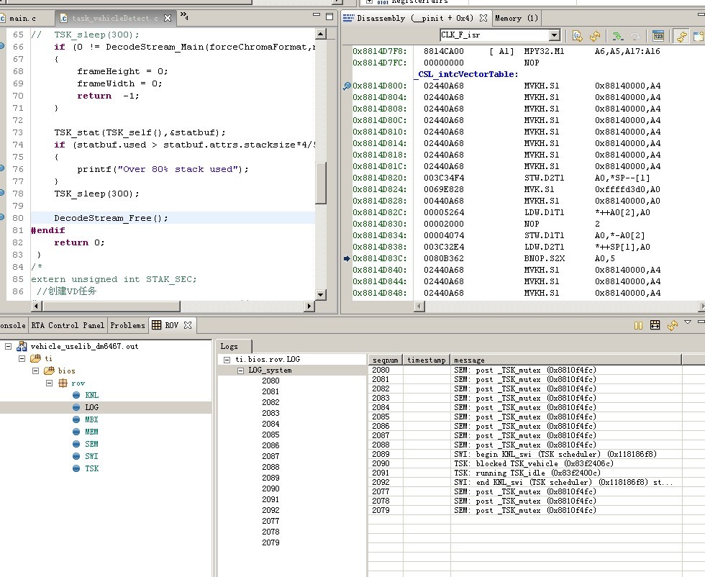This screenshot has width=705, height=577.
Task: Click the pause icon in ROV toolbar
Action: pyautogui.click(x=638, y=325)
